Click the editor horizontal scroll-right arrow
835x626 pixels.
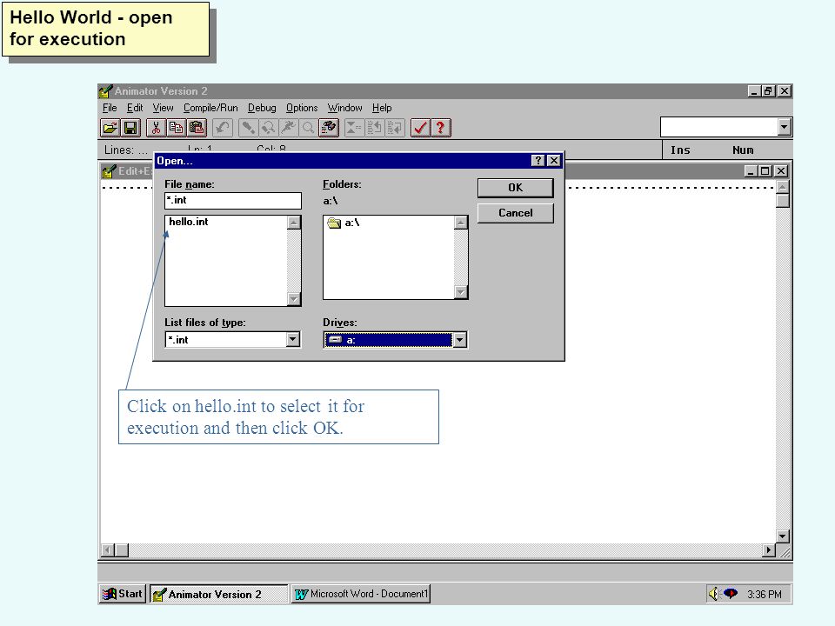click(x=768, y=549)
